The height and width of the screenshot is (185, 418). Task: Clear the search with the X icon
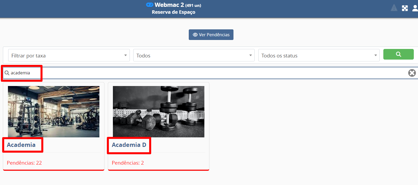pos(412,73)
